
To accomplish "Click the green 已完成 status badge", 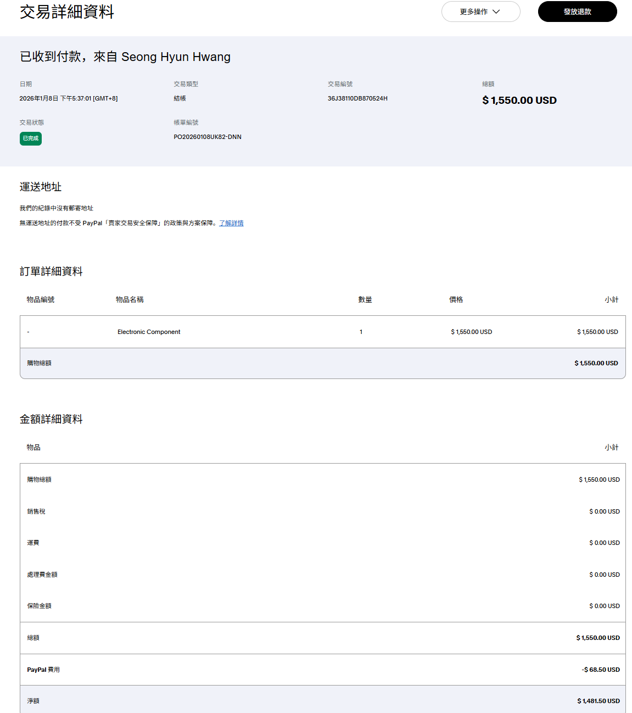I will pos(31,138).
